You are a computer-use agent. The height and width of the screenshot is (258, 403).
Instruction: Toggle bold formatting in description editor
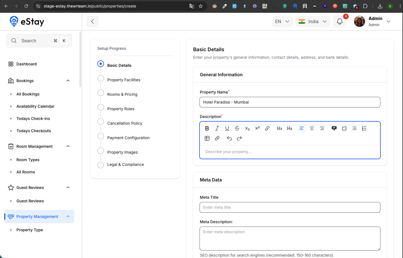pyautogui.click(x=207, y=128)
